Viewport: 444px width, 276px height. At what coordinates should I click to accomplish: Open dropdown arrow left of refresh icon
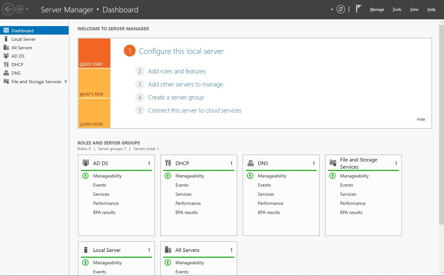tap(332, 9)
